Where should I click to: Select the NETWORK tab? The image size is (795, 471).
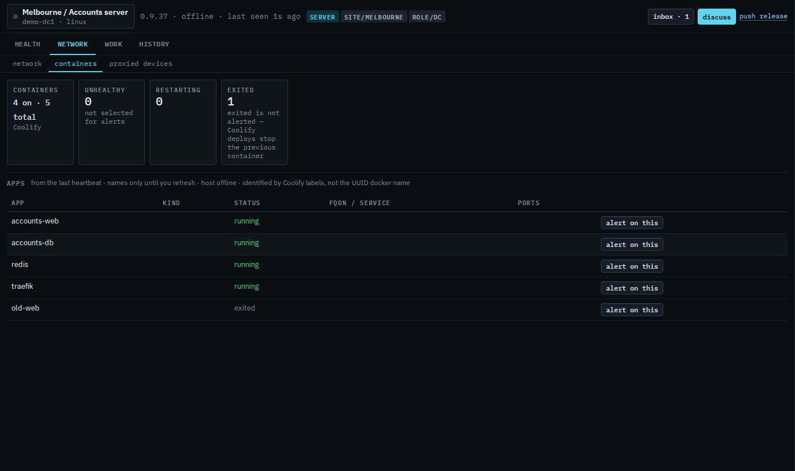click(73, 44)
